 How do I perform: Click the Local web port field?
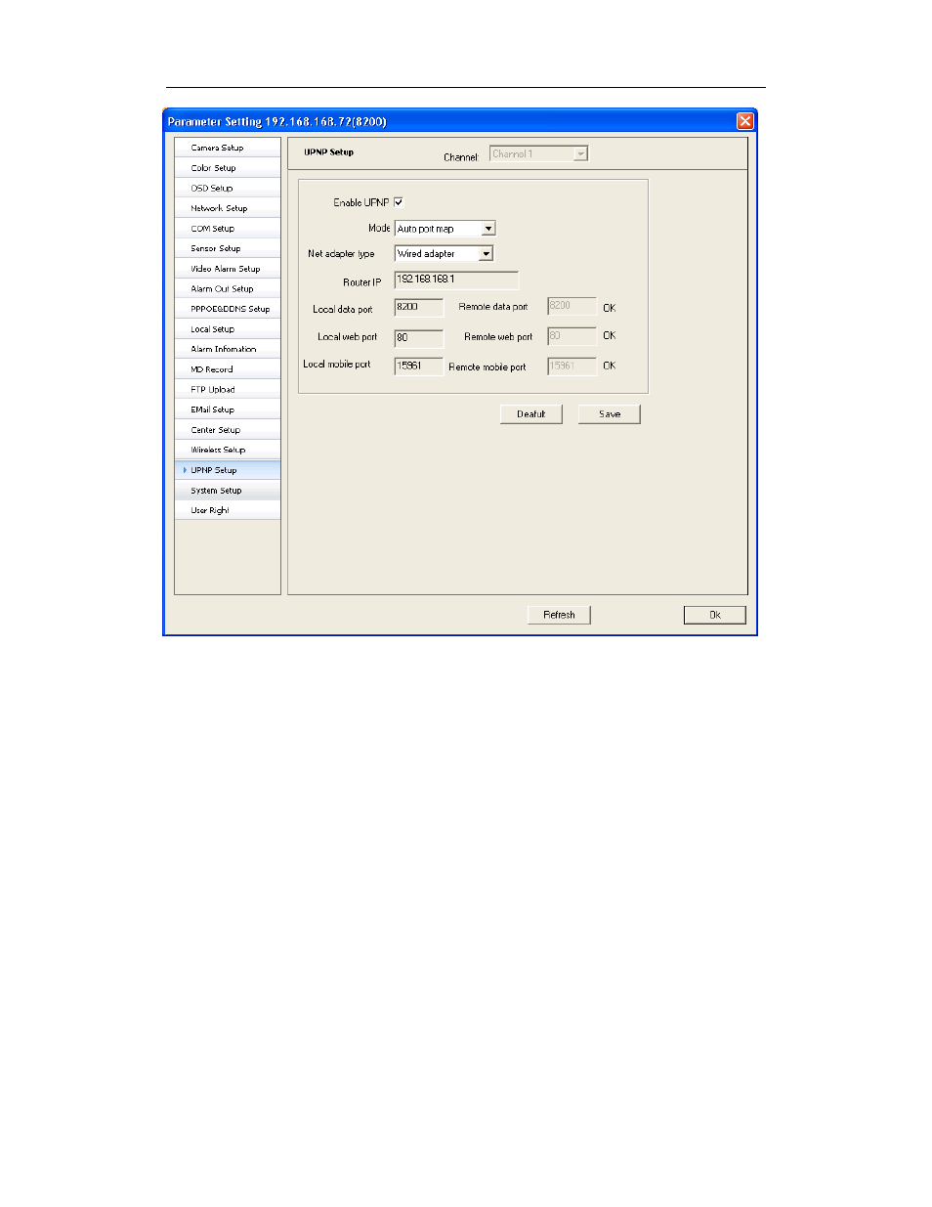click(x=418, y=338)
